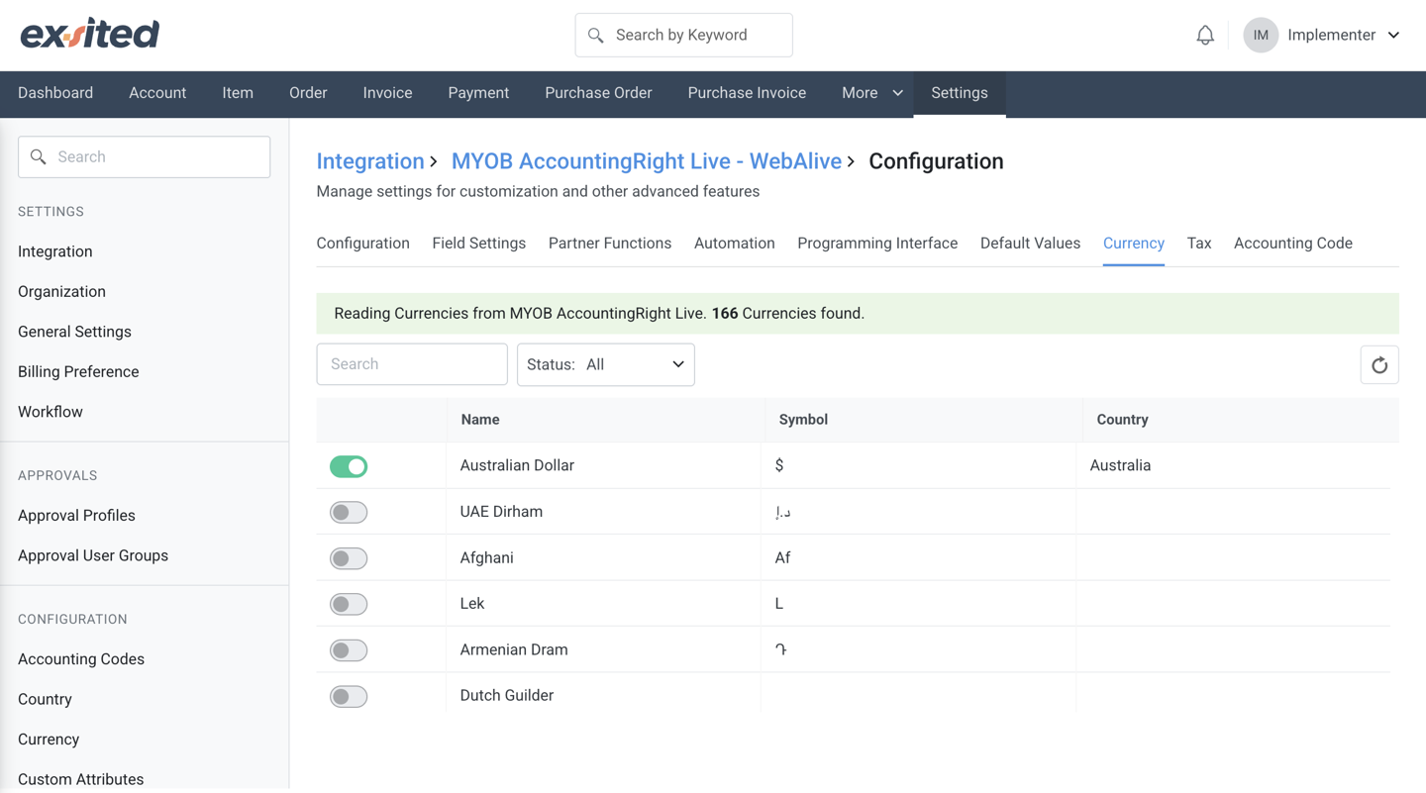Click the exsited logo

click(90, 34)
